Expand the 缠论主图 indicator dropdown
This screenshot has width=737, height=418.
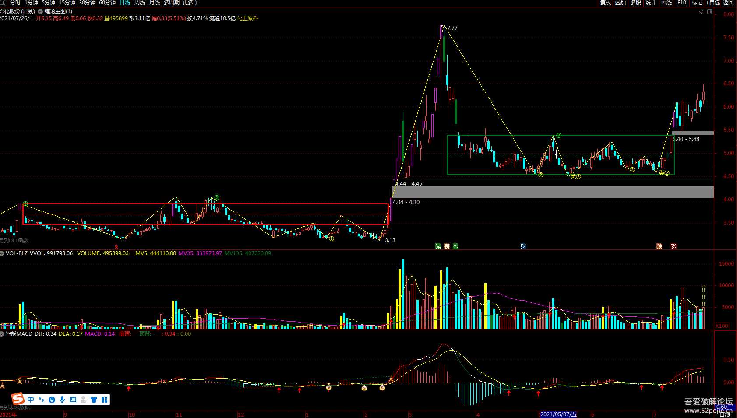click(x=40, y=11)
